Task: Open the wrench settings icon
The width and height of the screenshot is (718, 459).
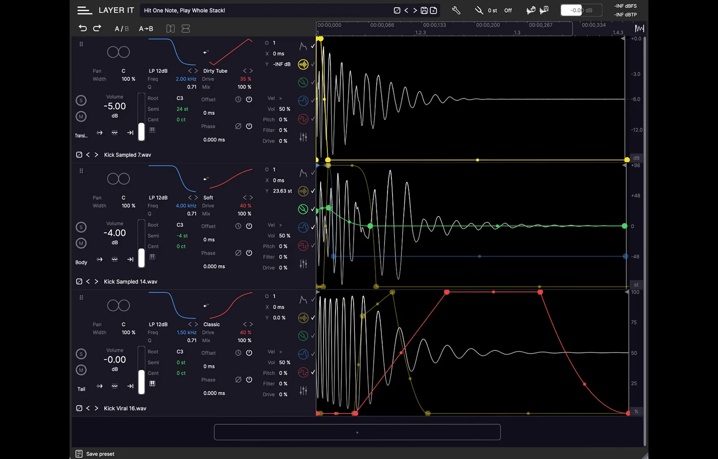Action: pyautogui.click(x=456, y=10)
